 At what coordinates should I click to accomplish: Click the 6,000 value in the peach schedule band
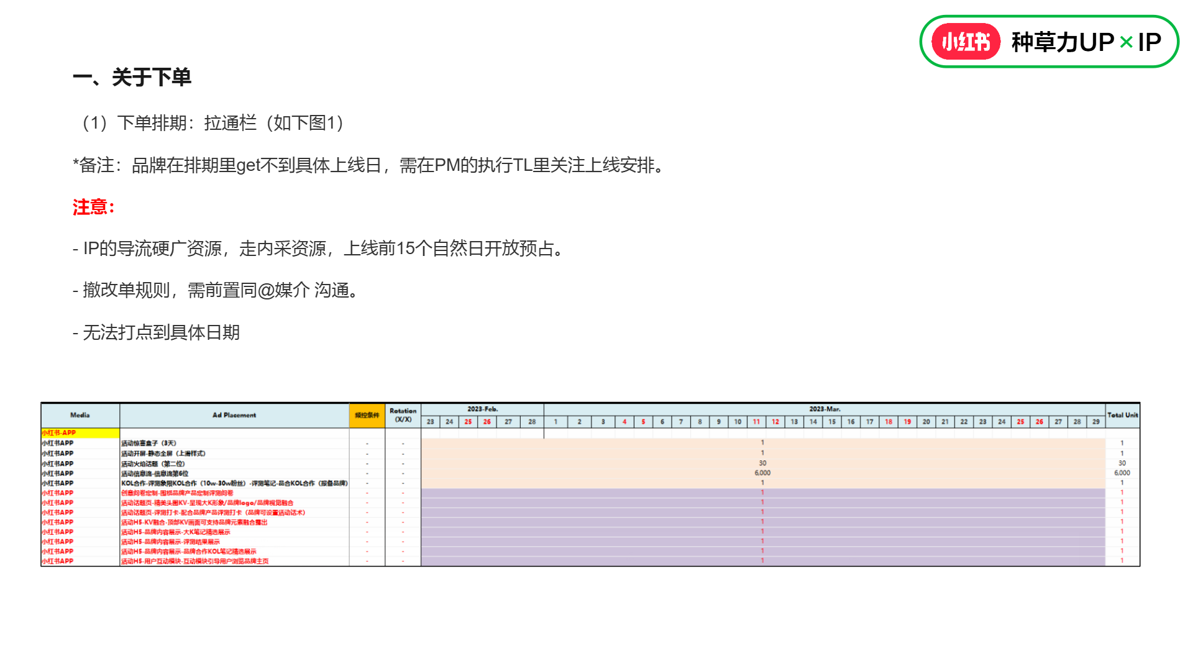tap(762, 473)
